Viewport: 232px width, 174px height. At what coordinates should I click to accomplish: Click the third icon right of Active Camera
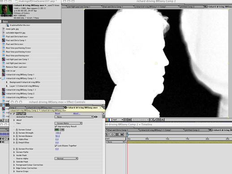tap(159, 120)
